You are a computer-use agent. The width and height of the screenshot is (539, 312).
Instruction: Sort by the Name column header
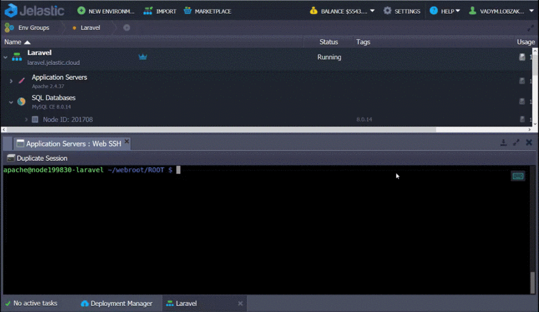pyautogui.click(x=17, y=42)
